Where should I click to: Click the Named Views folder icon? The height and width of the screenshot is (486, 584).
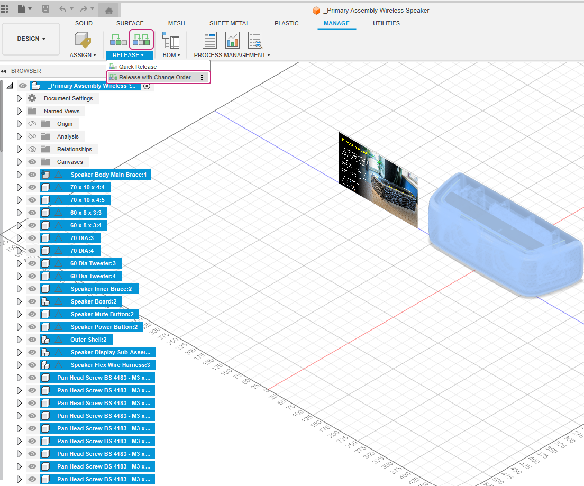point(32,111)
